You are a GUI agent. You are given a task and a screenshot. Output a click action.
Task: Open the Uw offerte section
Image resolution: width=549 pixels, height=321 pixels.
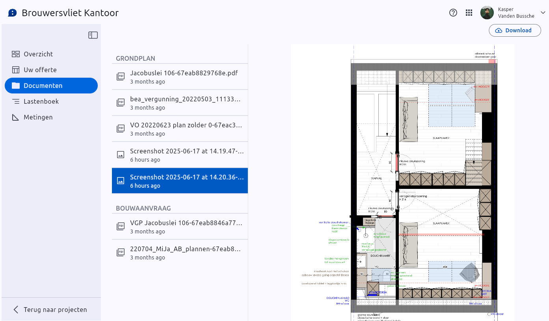[40, 70]
